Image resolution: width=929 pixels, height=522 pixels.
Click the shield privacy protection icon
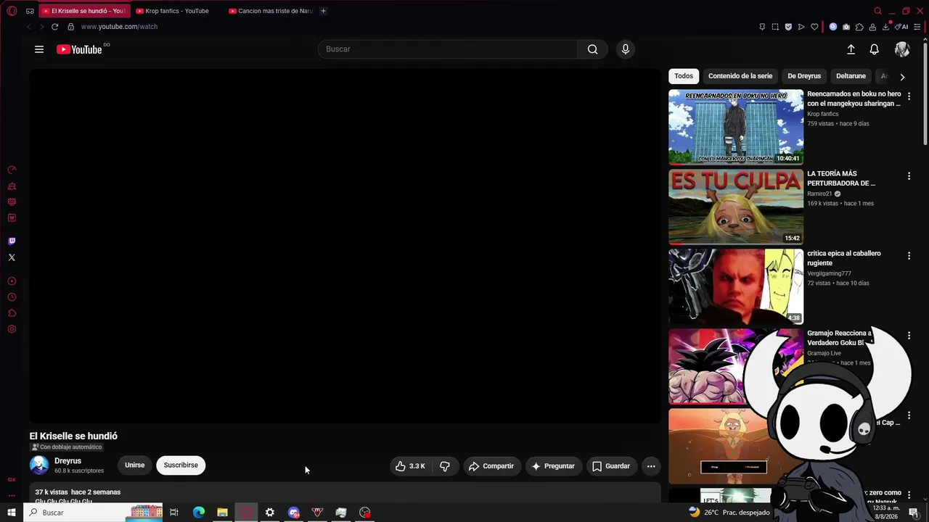[788, 27]
